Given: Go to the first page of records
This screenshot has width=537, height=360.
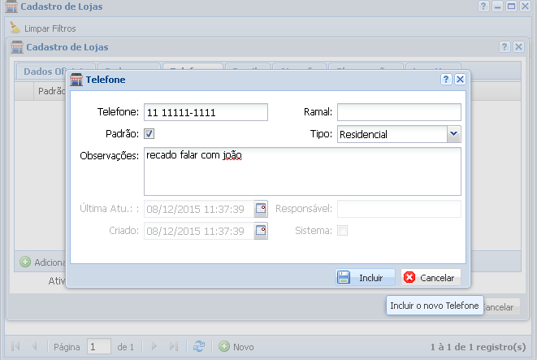Looking at the screenshot, I should (15, 346).
